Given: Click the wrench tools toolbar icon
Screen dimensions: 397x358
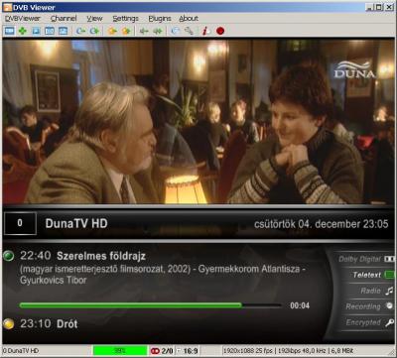Looking at the screenshot, I should [189, 31].
